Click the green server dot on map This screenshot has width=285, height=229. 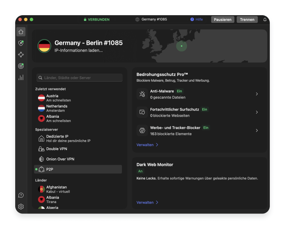[x=182, y=46]
